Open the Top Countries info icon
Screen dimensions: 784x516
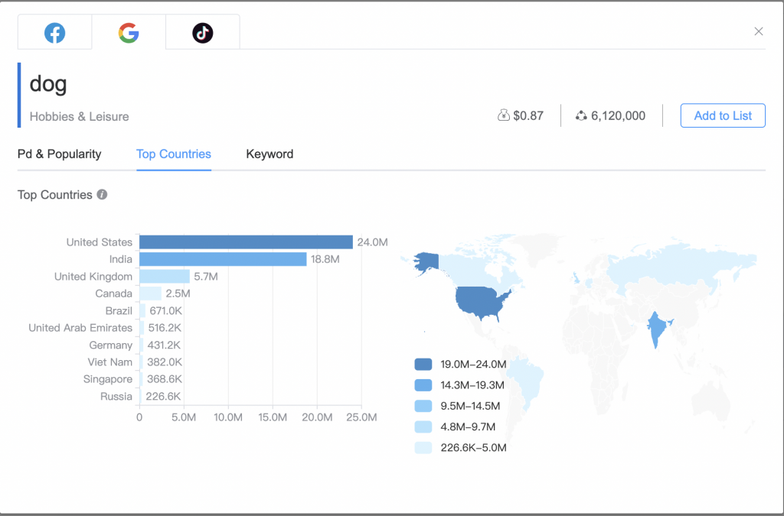click(x=102, y=195)
